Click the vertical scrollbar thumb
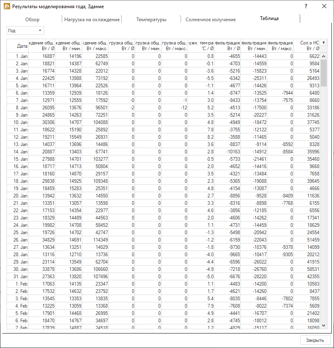 pyautogui.click(x=323, y=73)
